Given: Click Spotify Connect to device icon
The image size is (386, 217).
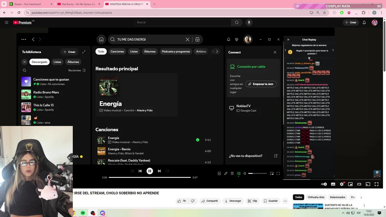Looking at the screenshot, I should coord(239,173).
